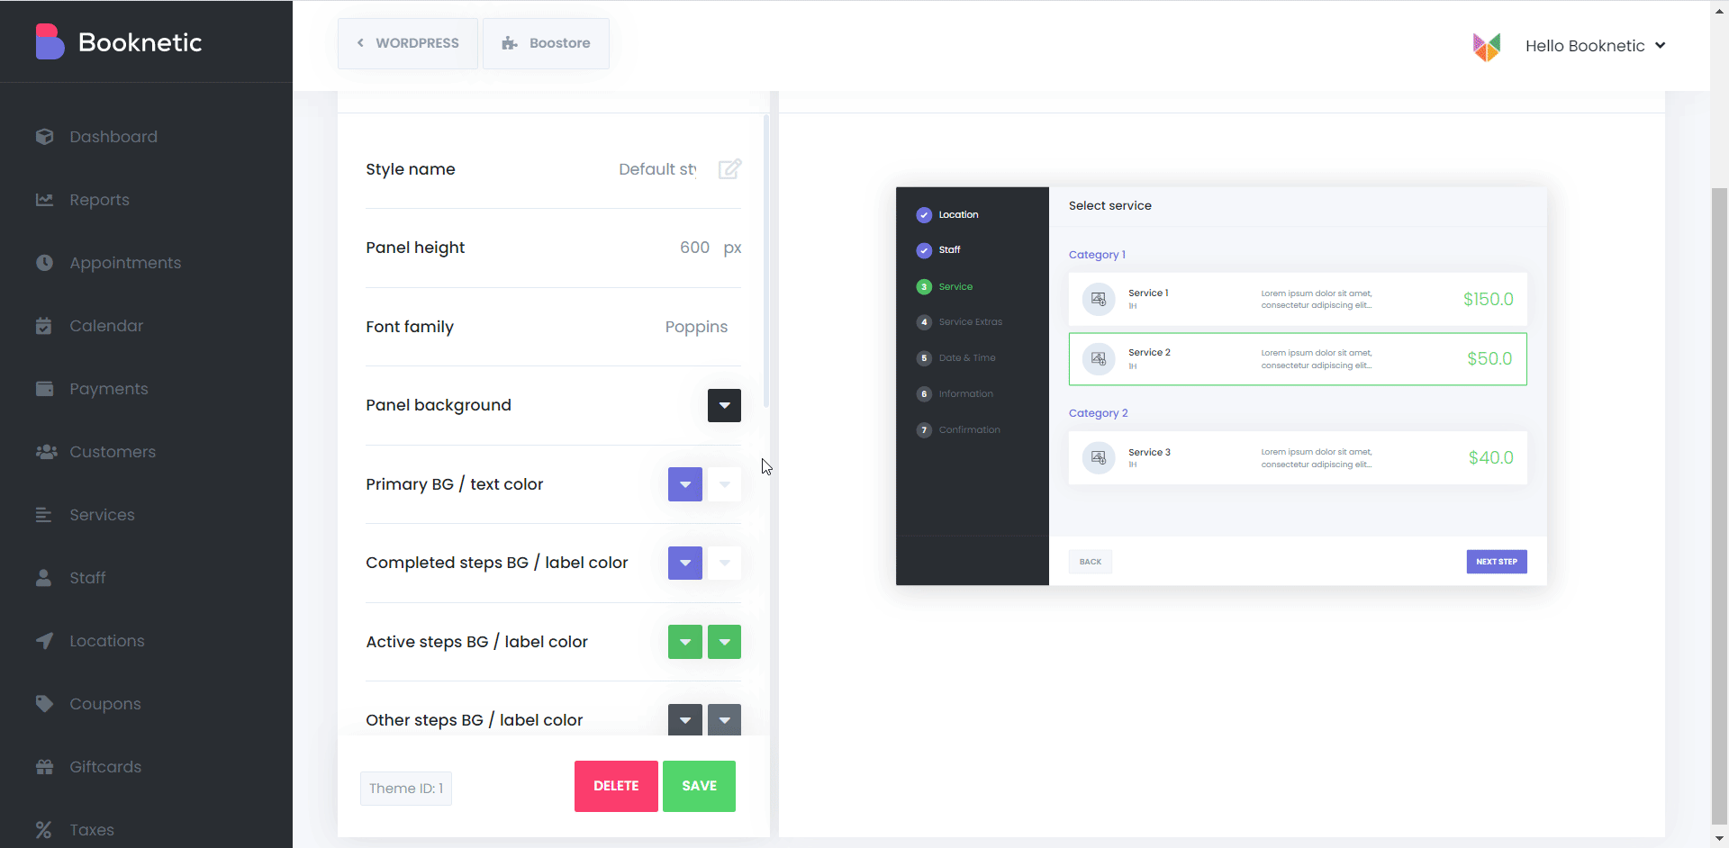
Task: Click the Category 1 heading
Action: point(1097,255)
